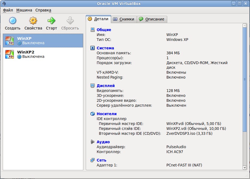250x179 pixels.
Task: Maximize the VirtualBox window
Action: pyautogui.click(x=240, y=4)
